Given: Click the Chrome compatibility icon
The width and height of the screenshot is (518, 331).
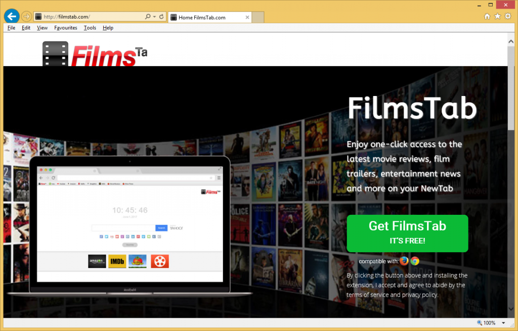Looking at the screenshot, I should click(x=415, y=261).
